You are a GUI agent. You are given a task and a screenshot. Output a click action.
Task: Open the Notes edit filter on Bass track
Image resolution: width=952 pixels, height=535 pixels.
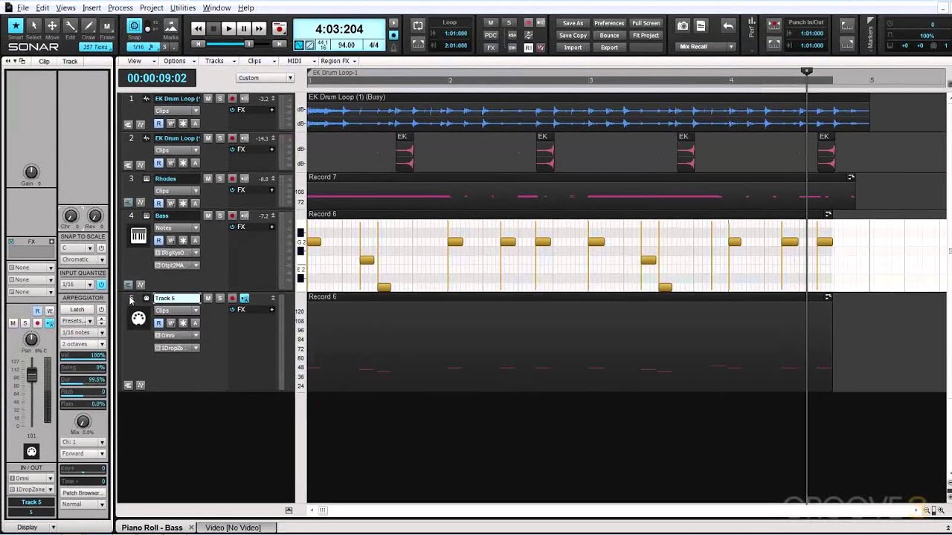pyautogui.click(x=176, y=228)
